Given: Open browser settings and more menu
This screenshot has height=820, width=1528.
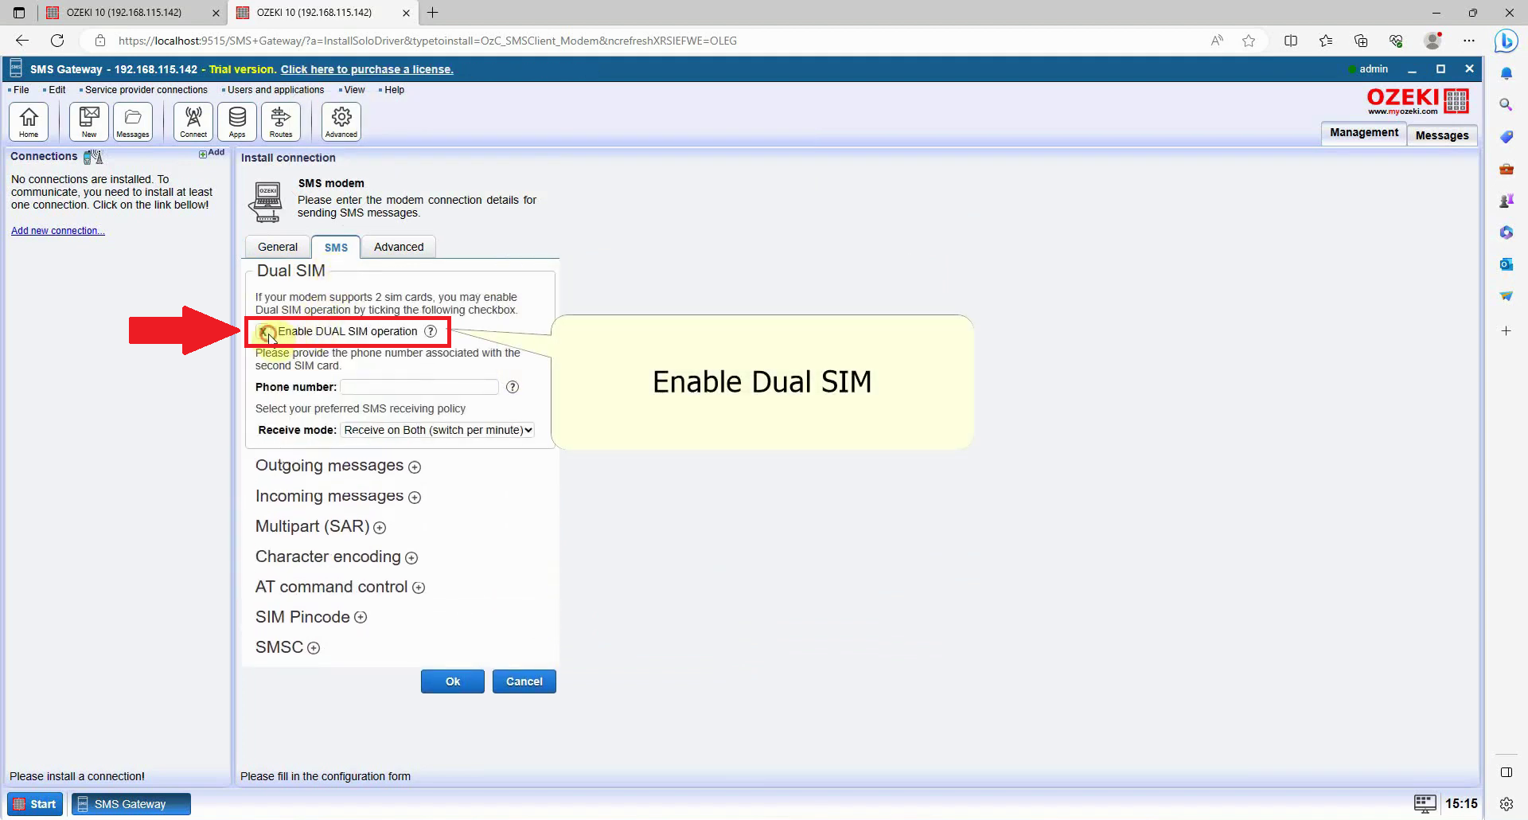Looking at the screenshot, I should pos(1469,41).
